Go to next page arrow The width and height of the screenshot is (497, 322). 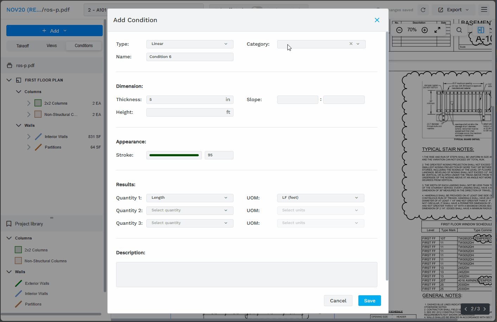coord(485,309)
